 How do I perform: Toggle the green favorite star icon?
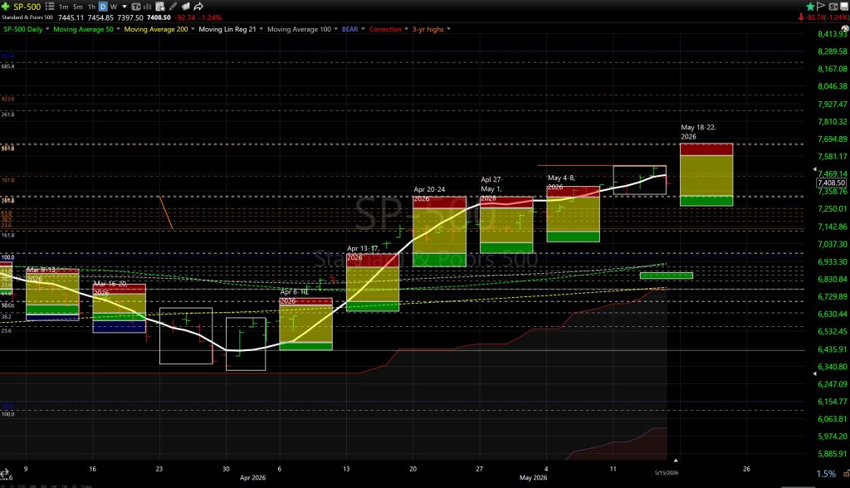(x=810, y=7)
